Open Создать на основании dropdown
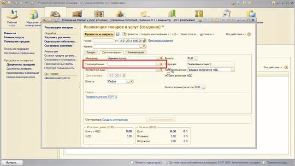Viewport: 295px width, 166px height. point(155,34)
